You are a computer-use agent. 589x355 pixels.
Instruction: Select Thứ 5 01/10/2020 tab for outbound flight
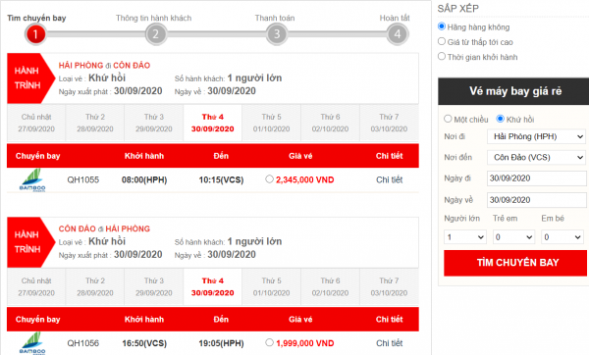tap(271, 123)
